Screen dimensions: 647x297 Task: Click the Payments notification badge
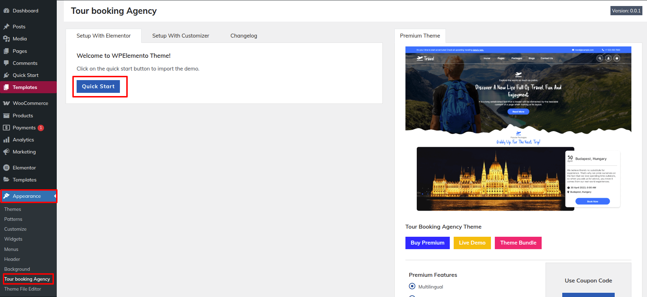pyautogui.click(x=41, y=128)
